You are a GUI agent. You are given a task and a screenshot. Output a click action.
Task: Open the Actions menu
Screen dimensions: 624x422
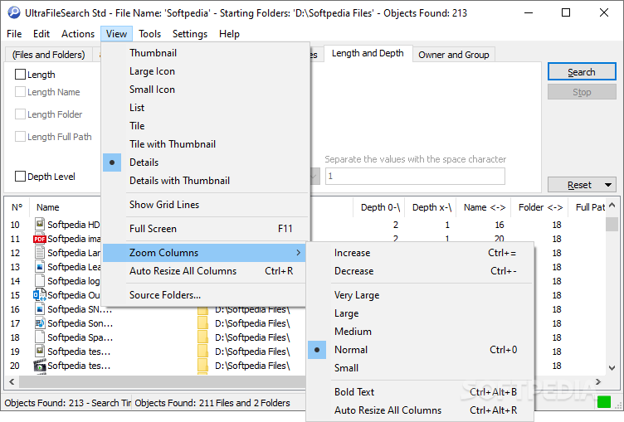click(x=78, y=34)
